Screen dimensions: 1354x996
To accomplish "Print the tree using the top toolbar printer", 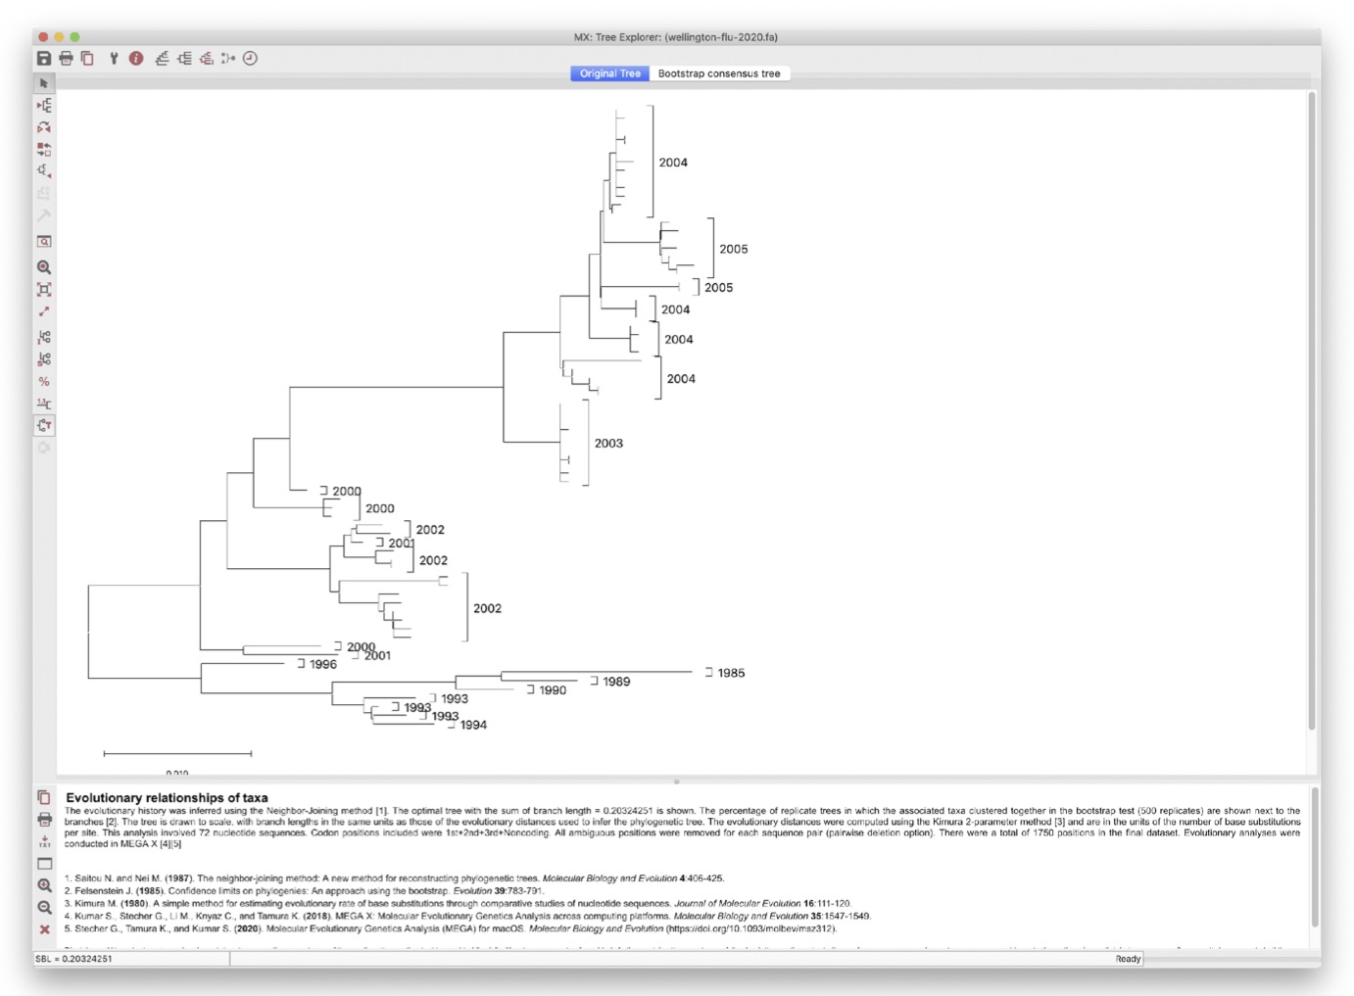I will tap(66, 59).
